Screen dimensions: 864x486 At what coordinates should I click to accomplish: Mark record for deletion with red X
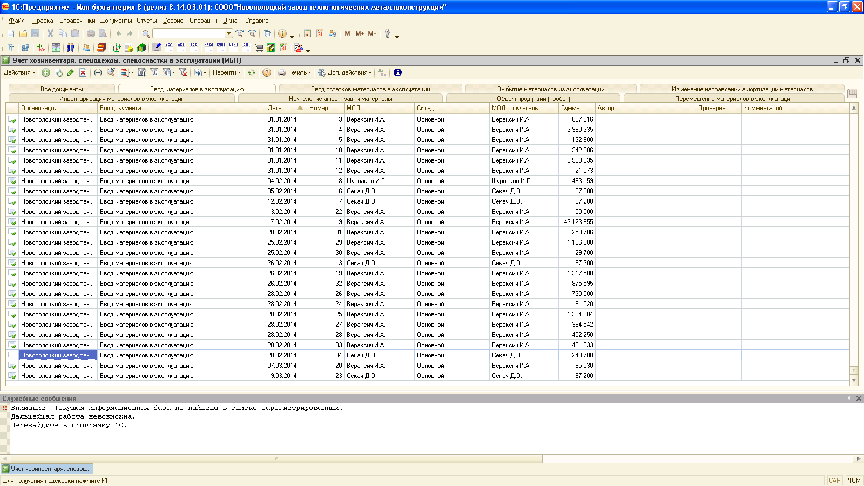83,72
